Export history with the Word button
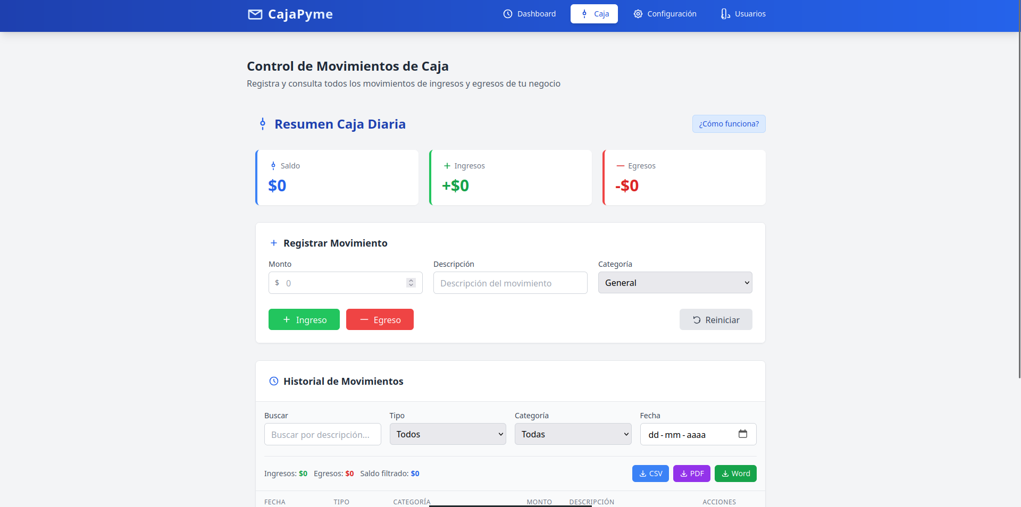The width and height of the screenshot is (1021, 507). click(x=735, y=474)
